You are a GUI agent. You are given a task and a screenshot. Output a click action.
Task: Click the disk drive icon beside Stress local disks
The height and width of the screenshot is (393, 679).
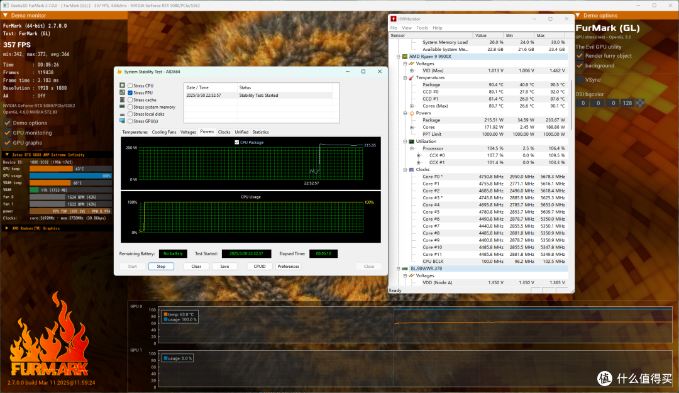pyautogui.click(x=122, y=114)
